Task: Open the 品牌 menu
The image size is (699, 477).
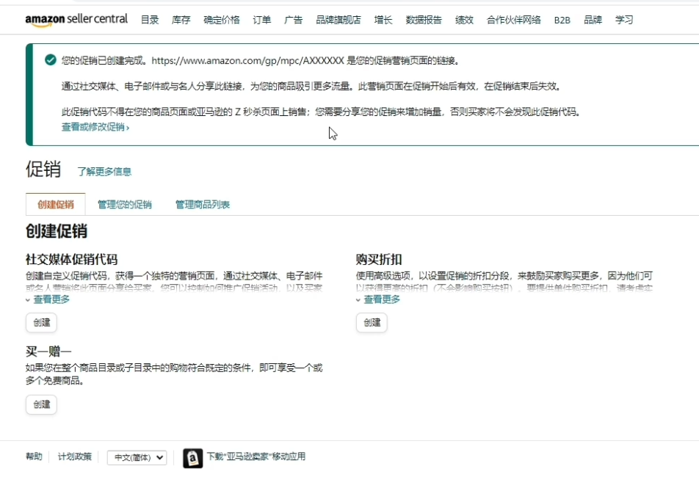Action: (593, 20)
